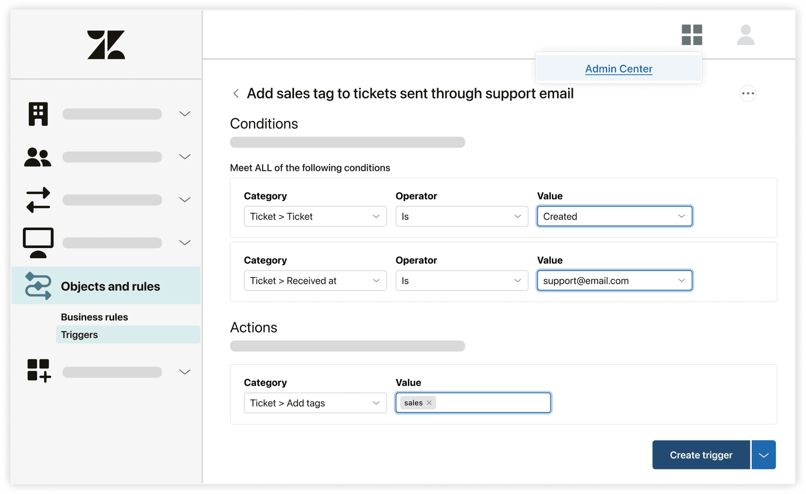Open the three-dot overflow menu
Screen dimensions: 806x494
pos(748,93)
